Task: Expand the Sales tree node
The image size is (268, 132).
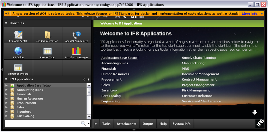Action: (7, 107)
